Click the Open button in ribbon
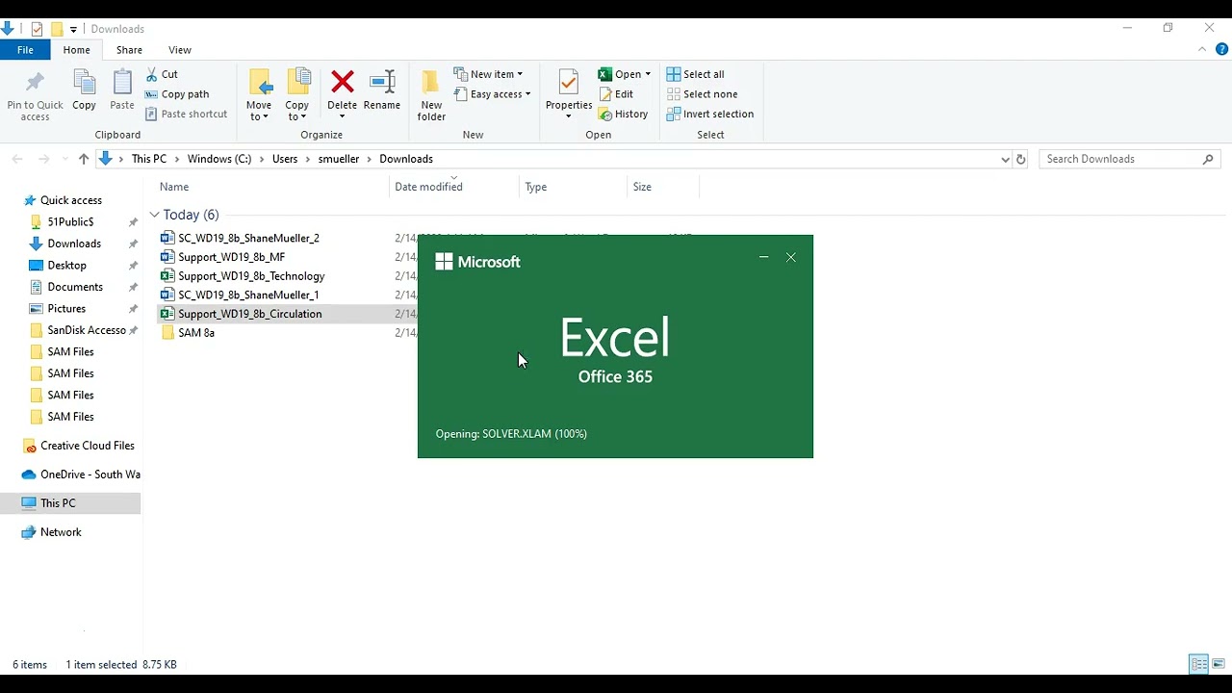1232x693 pixels. point(620,74)
